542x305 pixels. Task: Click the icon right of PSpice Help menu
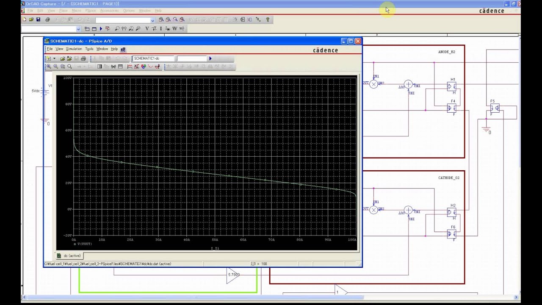(123, 50)
